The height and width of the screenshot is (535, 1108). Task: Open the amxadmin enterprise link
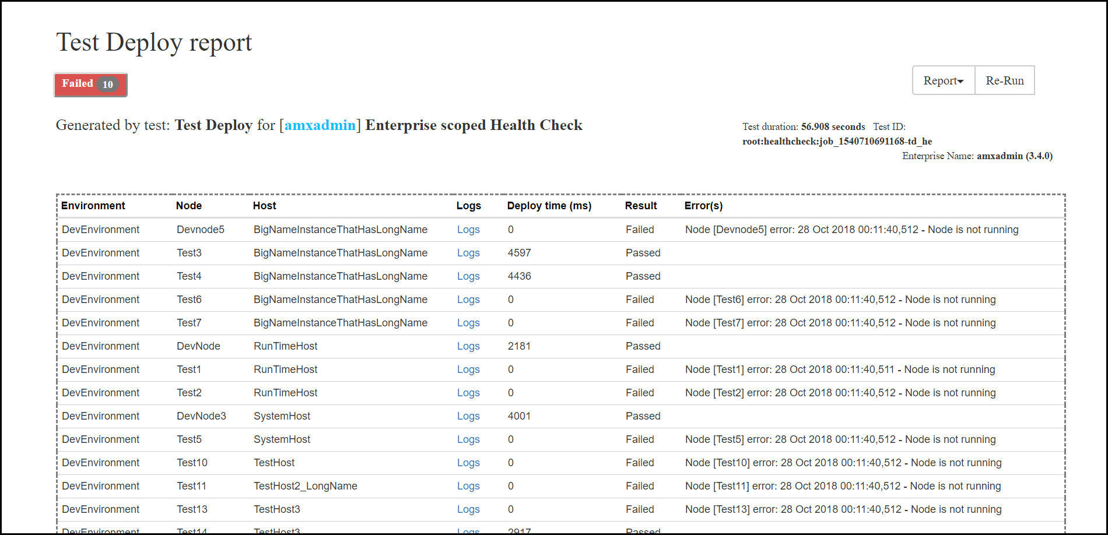[320, 125]
